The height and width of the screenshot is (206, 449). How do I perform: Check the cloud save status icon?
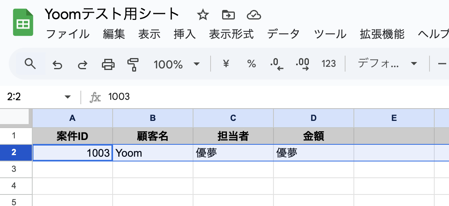pos(254,15)
